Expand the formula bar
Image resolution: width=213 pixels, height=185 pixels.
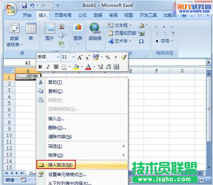click(x=208, y=62)
